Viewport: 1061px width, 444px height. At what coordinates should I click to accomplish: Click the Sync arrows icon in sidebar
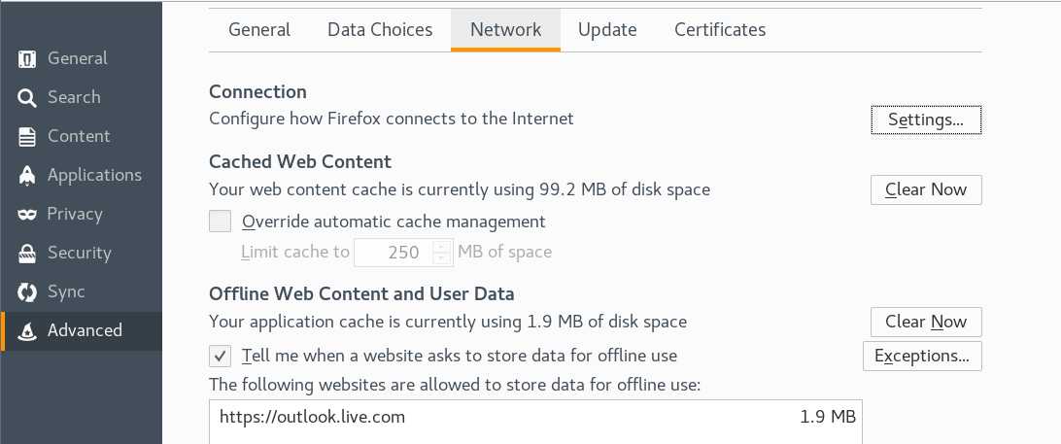(x=27, y=291)
